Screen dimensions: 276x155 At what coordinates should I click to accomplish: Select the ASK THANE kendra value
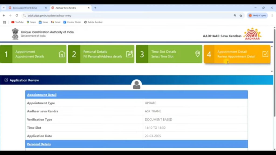pos(153,111)
